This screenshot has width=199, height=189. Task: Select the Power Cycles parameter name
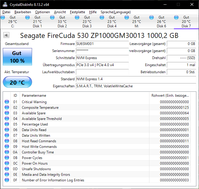tap(32, 158)
